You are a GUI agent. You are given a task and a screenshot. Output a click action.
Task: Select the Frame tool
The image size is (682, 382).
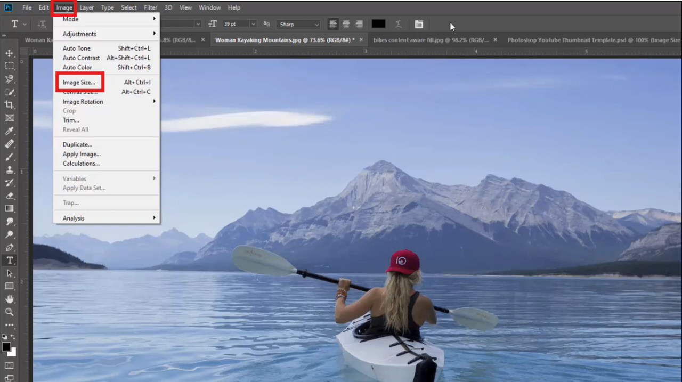pos(9,118)
